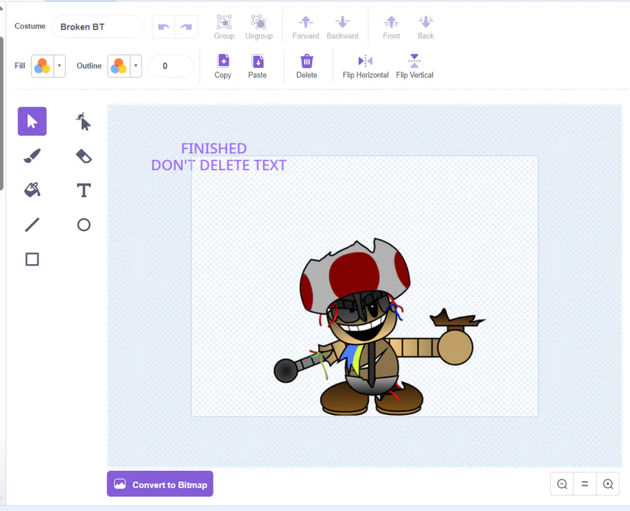The height and width of the screenshot is (511, 630).
Task: Select the arrow Select tool
Action: tap(32, 121)
